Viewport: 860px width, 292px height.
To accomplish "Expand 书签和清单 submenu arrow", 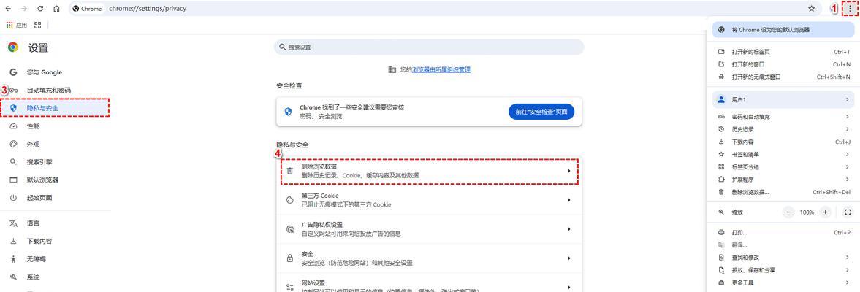I will 847,155.
